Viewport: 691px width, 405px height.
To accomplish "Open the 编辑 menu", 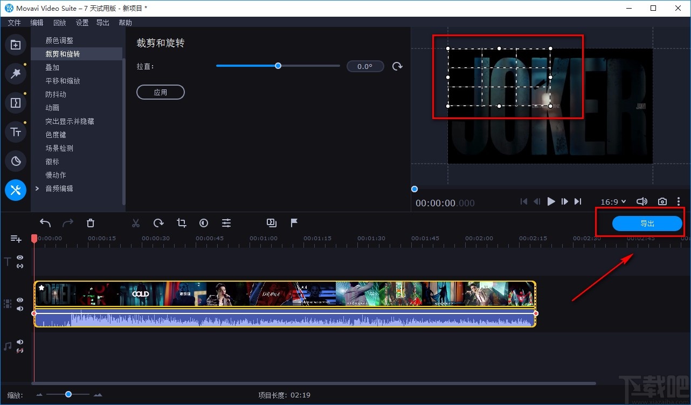I will coord(37,23).
